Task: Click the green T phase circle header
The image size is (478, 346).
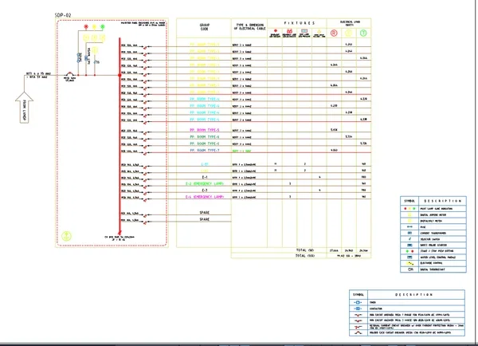Action: (x=363, y=33)
